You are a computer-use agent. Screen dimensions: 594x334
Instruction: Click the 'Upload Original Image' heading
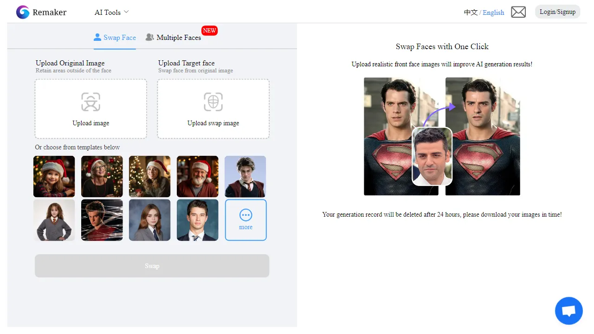(70, 63)
